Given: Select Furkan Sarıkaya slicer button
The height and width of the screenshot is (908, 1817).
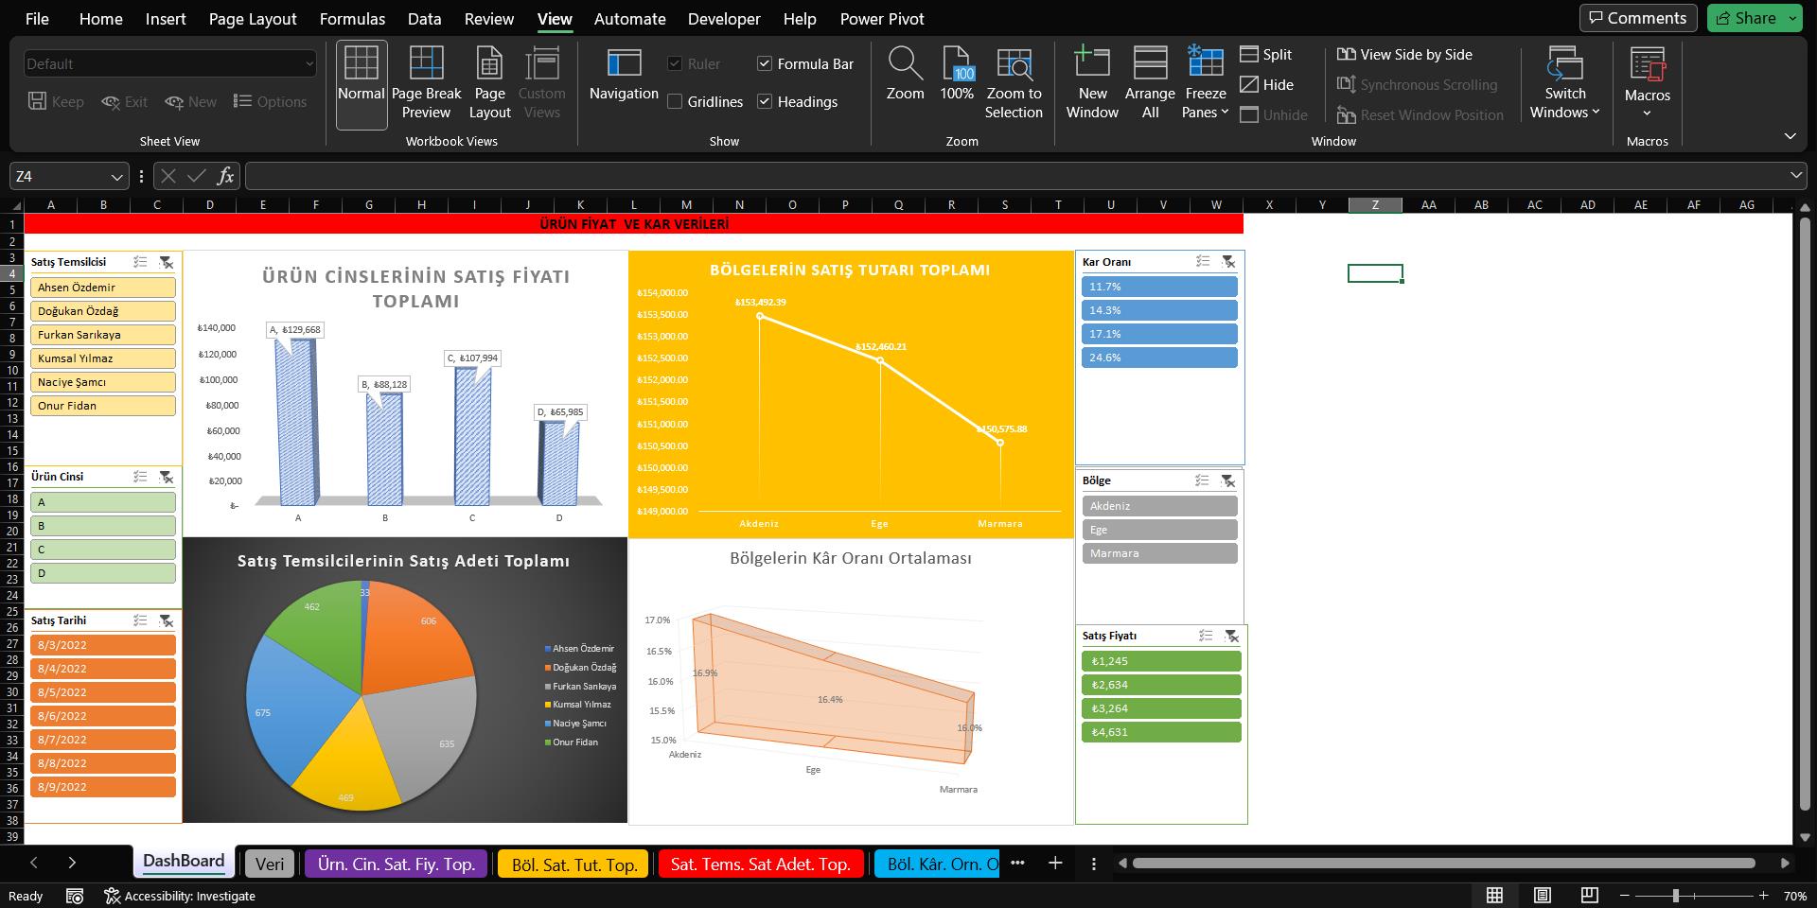Looking at the screenshot, I should [x=103, y=335].
